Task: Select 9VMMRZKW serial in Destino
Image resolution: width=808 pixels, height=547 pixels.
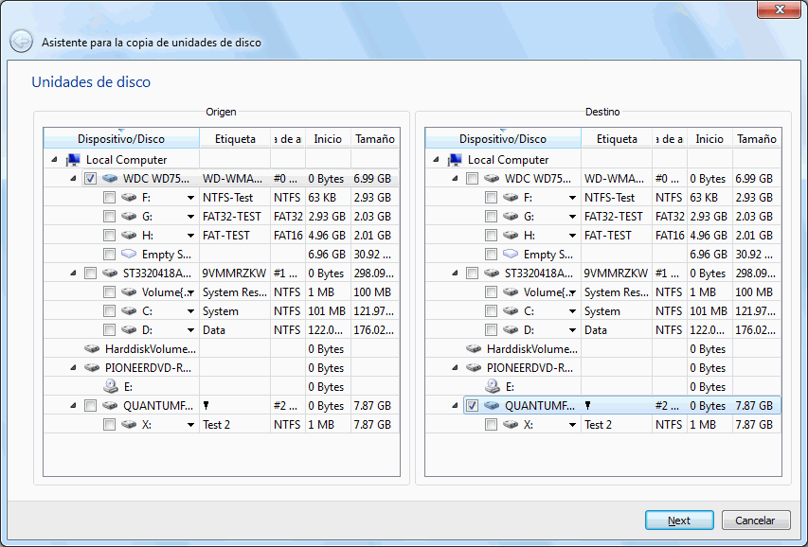Action: point(616,273)
